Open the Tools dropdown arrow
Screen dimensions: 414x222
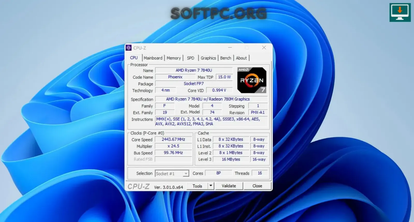[x=211, y=186]
